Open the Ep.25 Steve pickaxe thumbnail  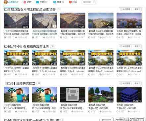17,94
